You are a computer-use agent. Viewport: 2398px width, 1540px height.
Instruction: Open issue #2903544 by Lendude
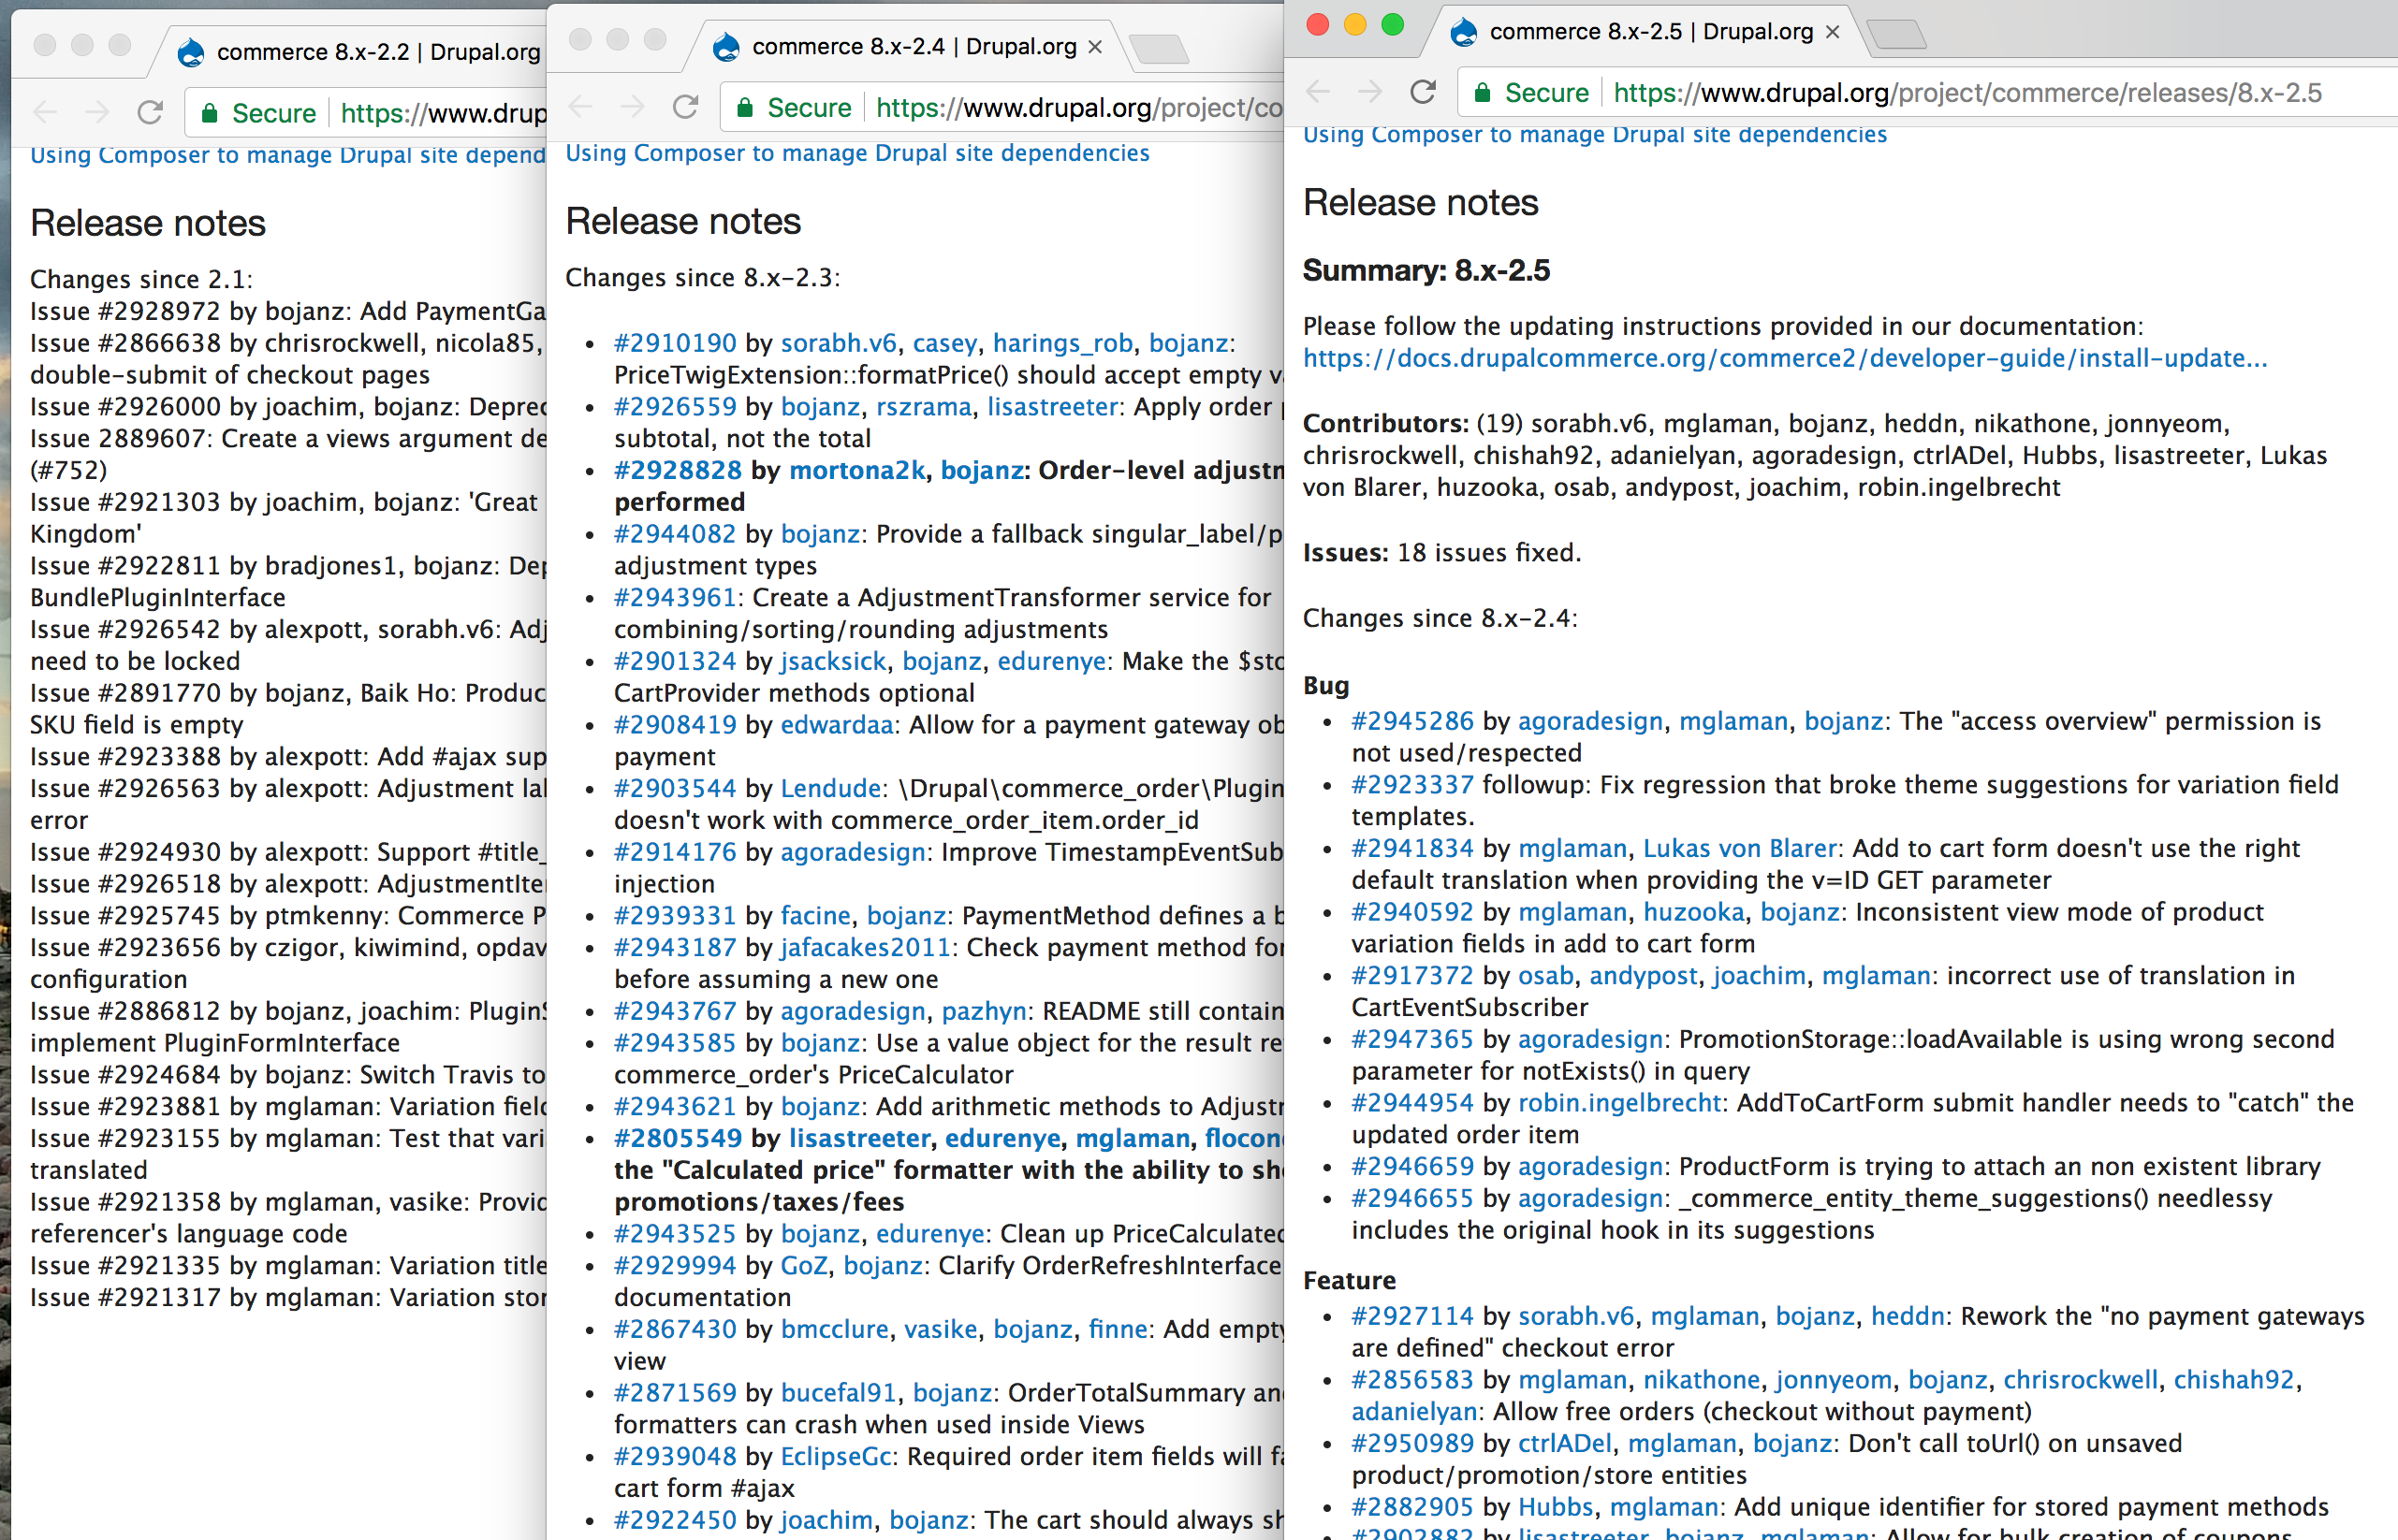coord(674,789)
